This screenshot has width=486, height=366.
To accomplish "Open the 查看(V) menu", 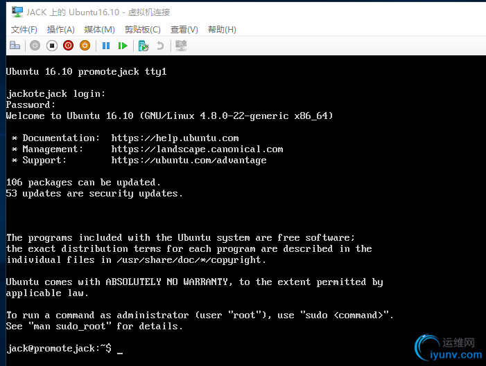I will 184,30.
